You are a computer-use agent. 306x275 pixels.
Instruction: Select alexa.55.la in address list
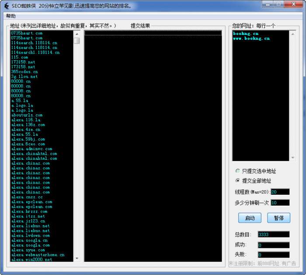point(24,134)
